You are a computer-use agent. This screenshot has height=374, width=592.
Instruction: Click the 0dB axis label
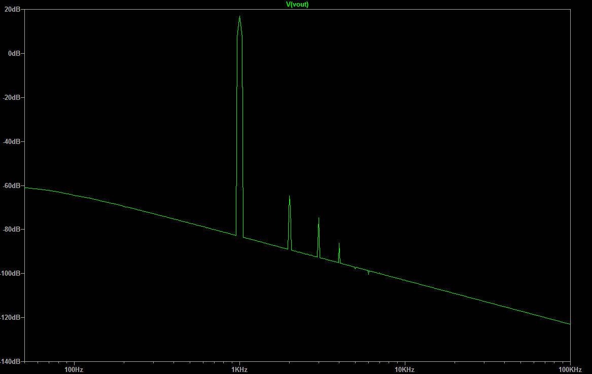(14, 54)
